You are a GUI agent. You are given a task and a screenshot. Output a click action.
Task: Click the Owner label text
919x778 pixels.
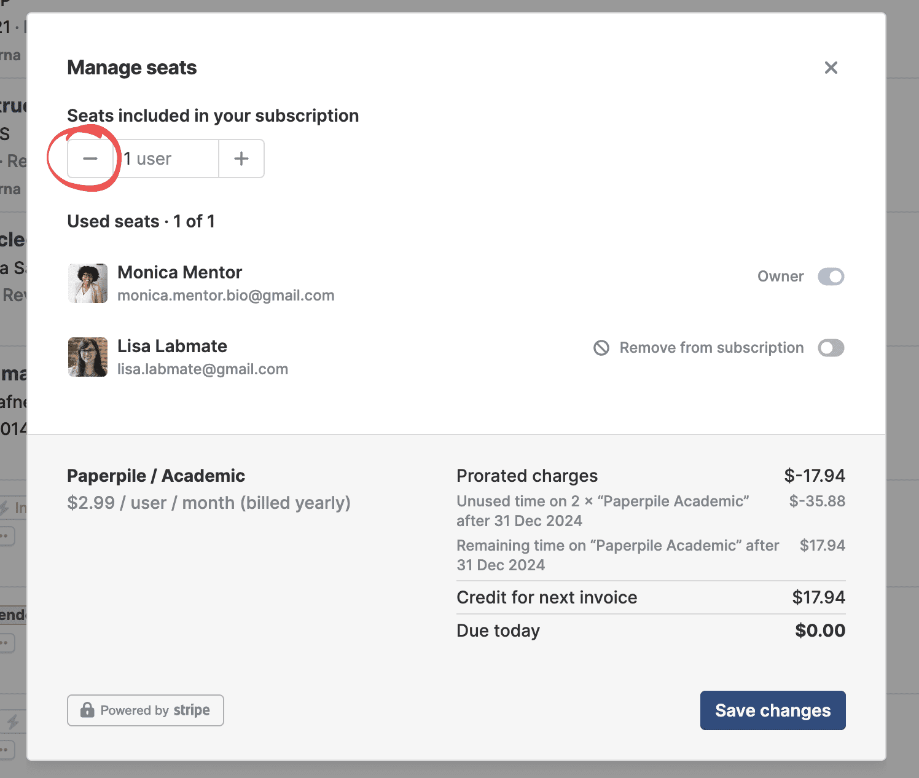point(780,277)
